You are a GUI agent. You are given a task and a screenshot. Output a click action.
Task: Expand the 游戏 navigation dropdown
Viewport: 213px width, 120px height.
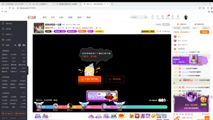[80, 17]
